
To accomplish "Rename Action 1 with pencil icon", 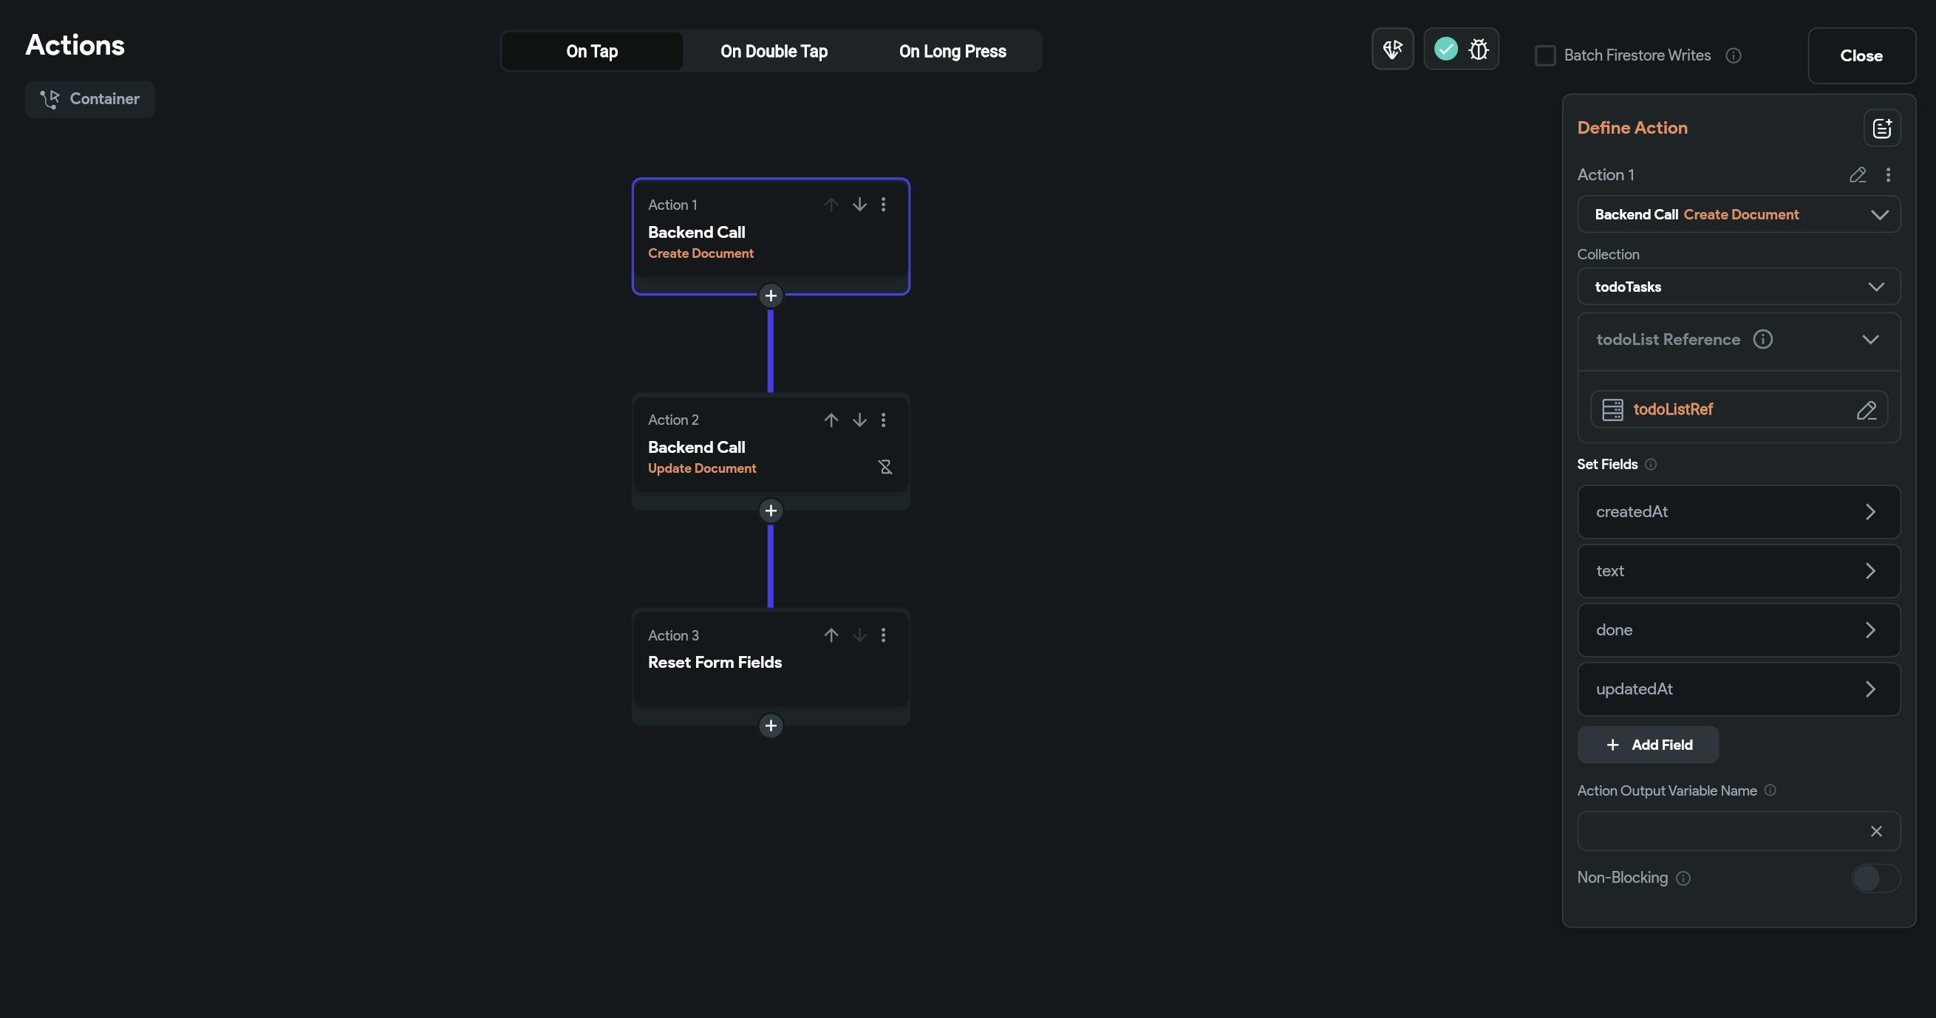I will [x=1857, y=175].
